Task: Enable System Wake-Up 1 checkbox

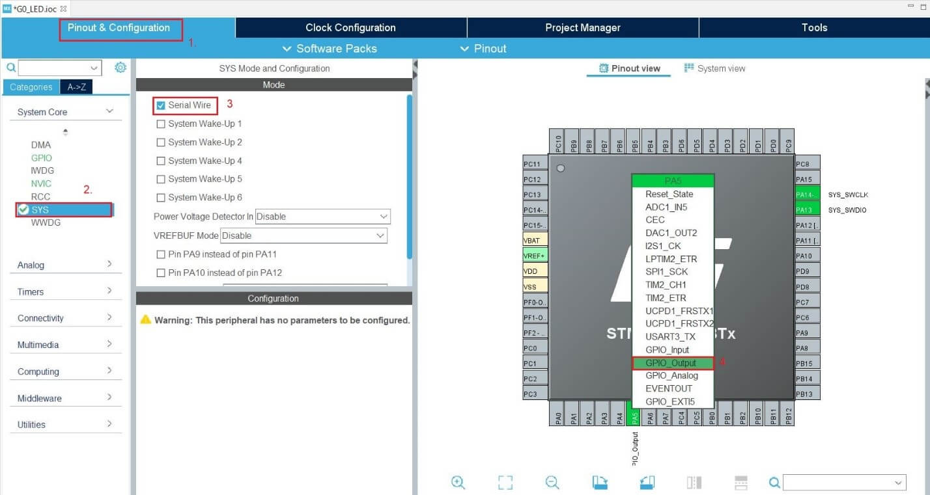Action: click(x=161, y=124)
